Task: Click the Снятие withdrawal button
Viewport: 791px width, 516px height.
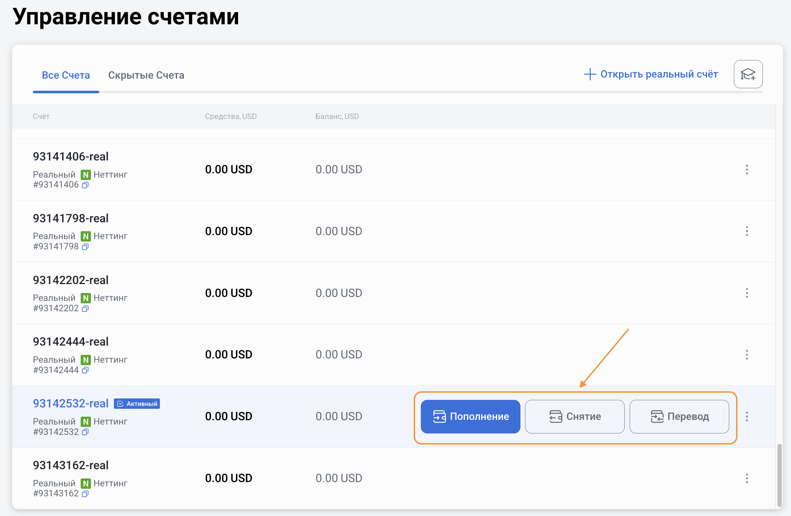Action: coord(575,416)
